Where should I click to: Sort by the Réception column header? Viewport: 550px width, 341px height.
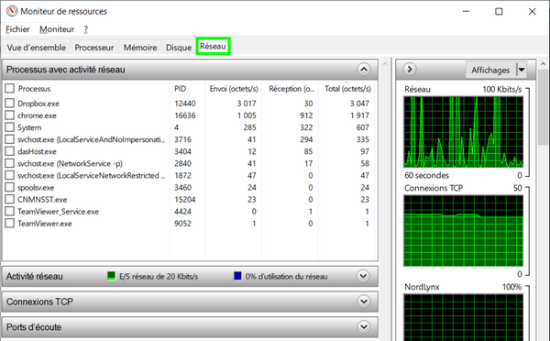(x=291, y=89)
